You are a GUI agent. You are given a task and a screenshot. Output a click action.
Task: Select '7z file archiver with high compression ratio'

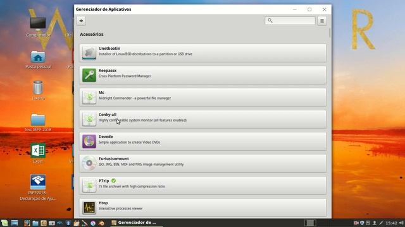[132, 187]
